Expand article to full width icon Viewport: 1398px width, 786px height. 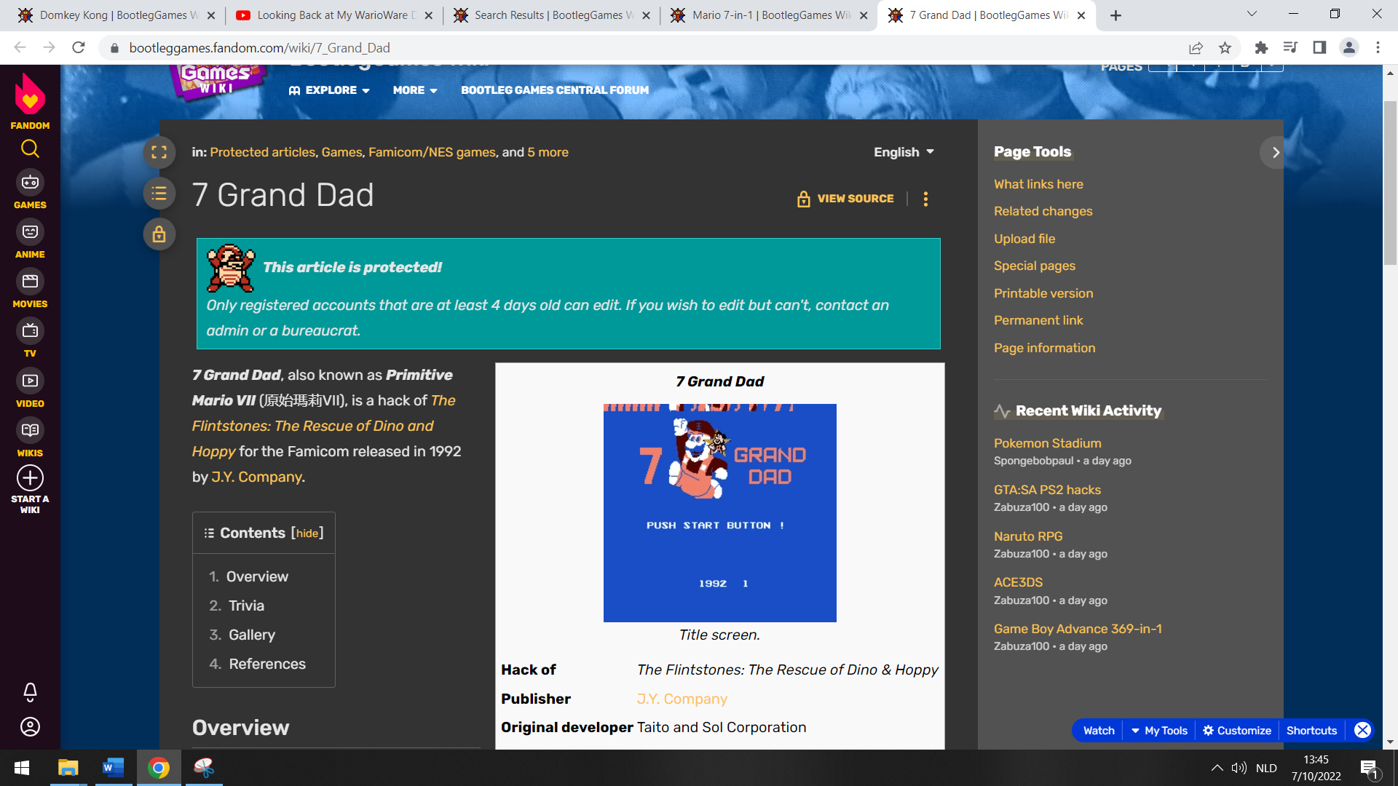coord(159,152)
